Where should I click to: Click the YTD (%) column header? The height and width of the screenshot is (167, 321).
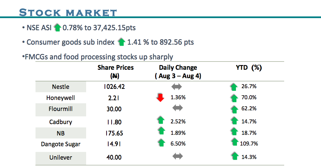click(x=249, y=67)
